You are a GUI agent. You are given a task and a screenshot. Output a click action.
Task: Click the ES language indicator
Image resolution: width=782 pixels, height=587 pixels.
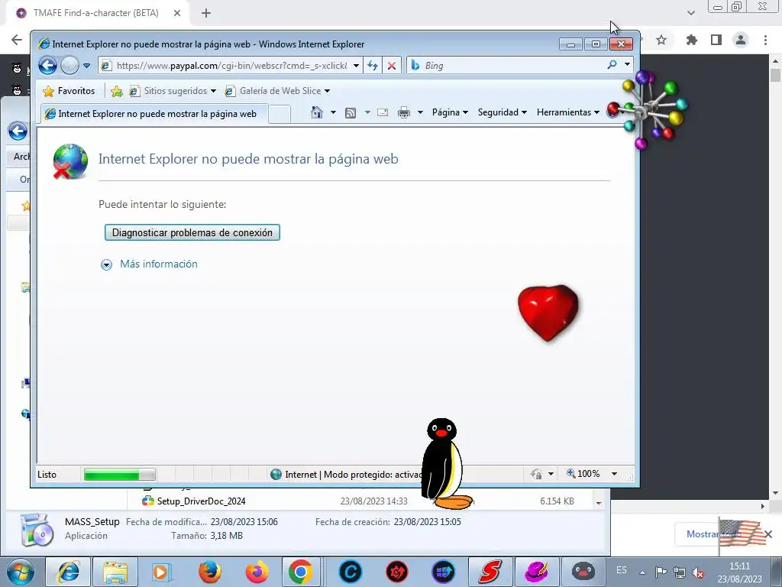coord(622,570)
